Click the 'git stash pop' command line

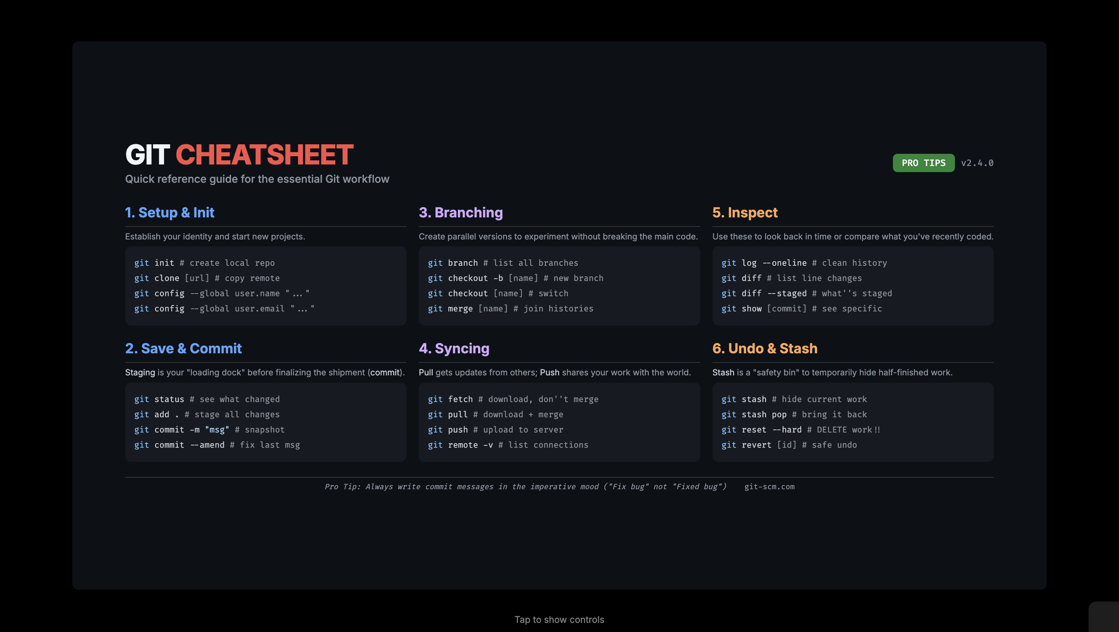click(794, 414)
